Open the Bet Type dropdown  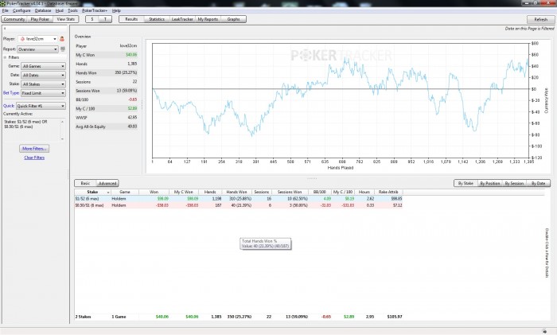pos(43,93)
